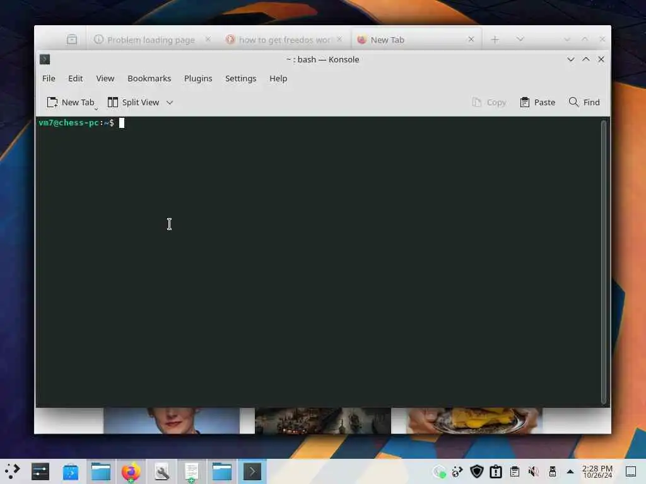This screenshot has width=646, height=484.
Task: Click the Show Desktop button in taskbar
Action: tap(631, 471)
